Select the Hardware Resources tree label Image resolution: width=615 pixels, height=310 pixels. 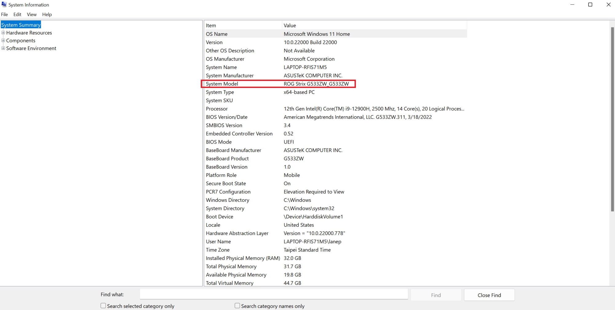29,33
